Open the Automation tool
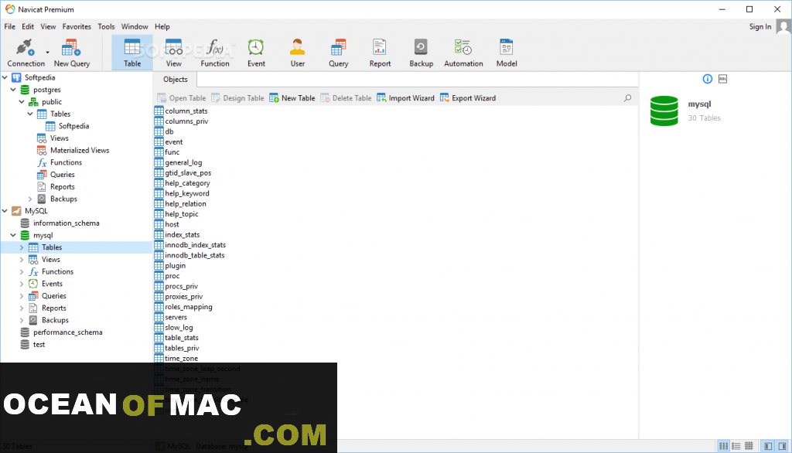Viewport: 792px width, 453px height. [x=463, y=53]
